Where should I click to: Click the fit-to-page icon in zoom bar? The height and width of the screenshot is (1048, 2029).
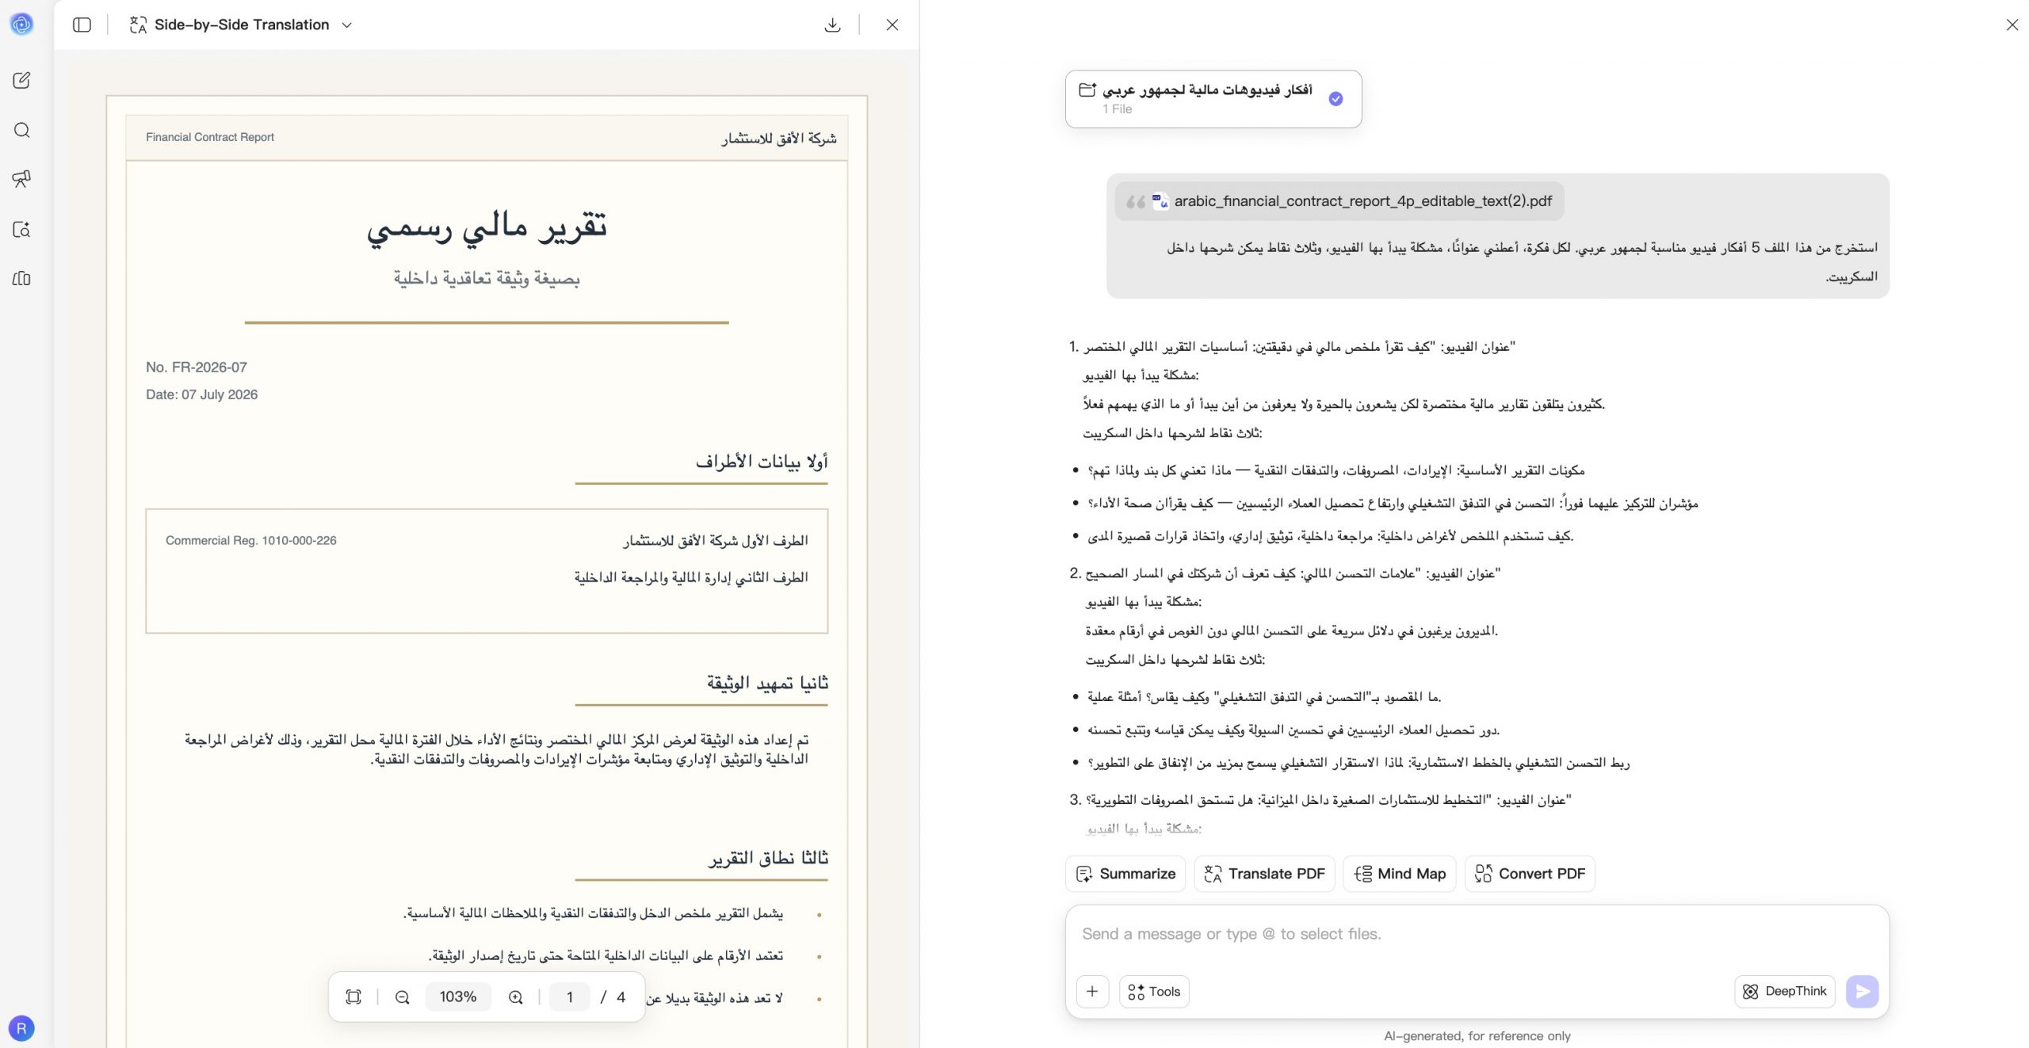pos(353,997)
